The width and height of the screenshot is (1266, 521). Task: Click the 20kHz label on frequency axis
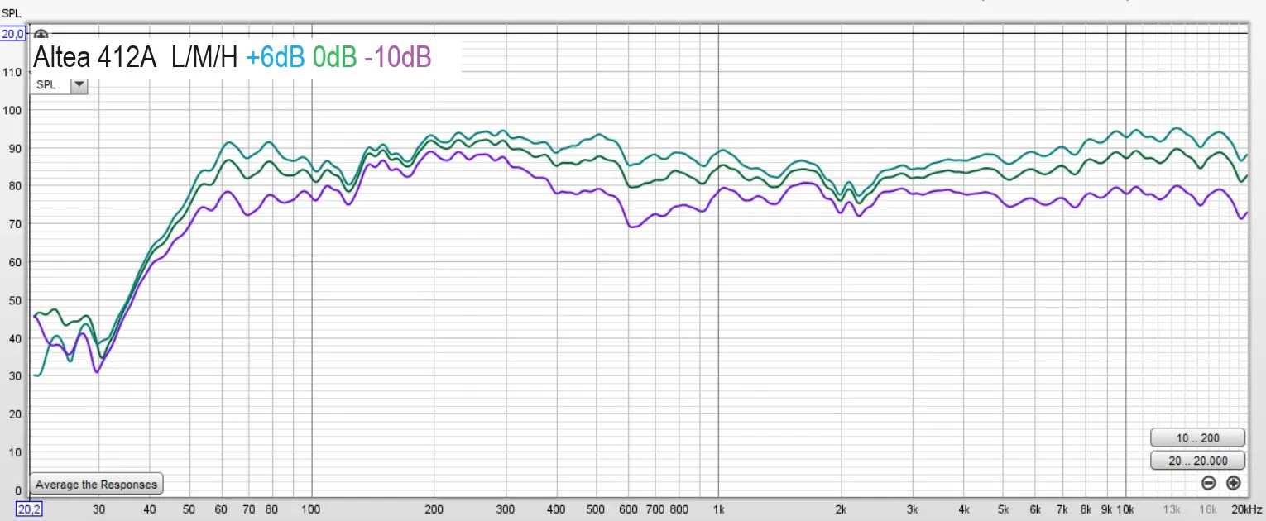click(1244, 509)
